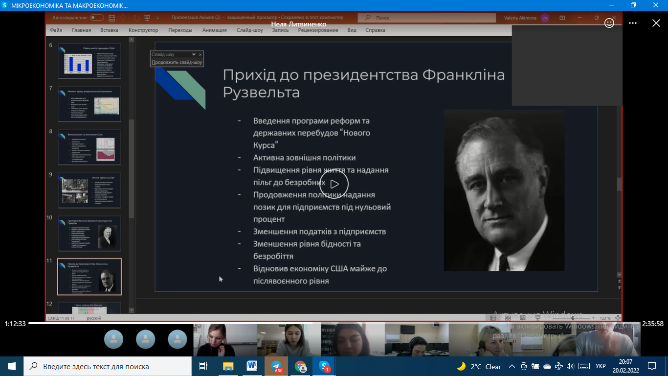This screenshot has height=376, width=668.
Task: Open the Valeria Akimova account button
Action: coord(527,18)
